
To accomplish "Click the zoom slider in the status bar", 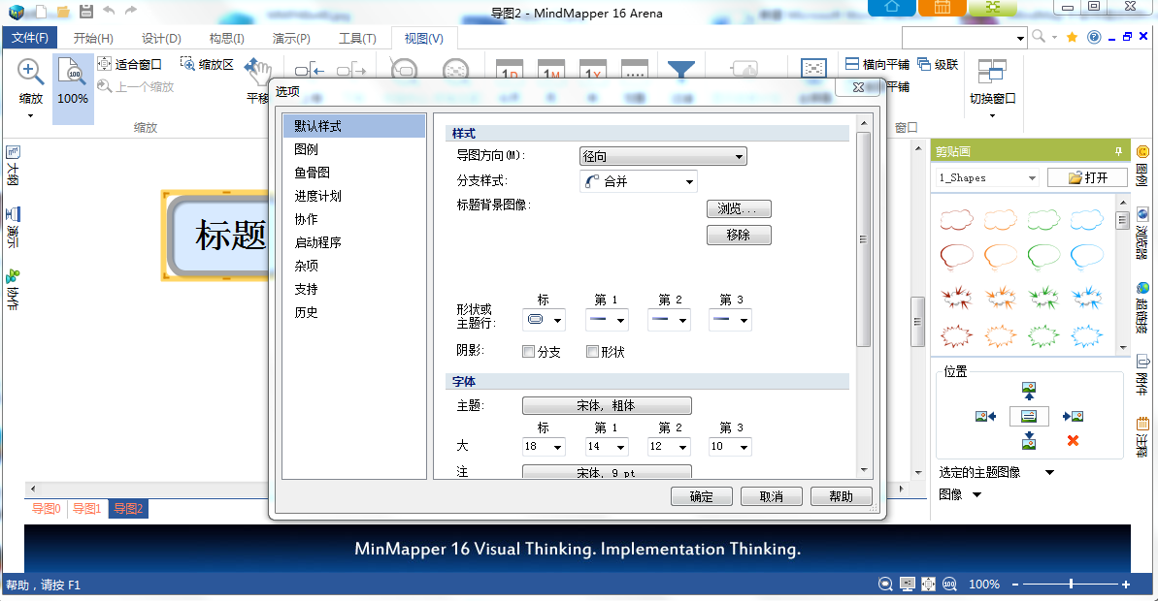I will coord(1071,585).
